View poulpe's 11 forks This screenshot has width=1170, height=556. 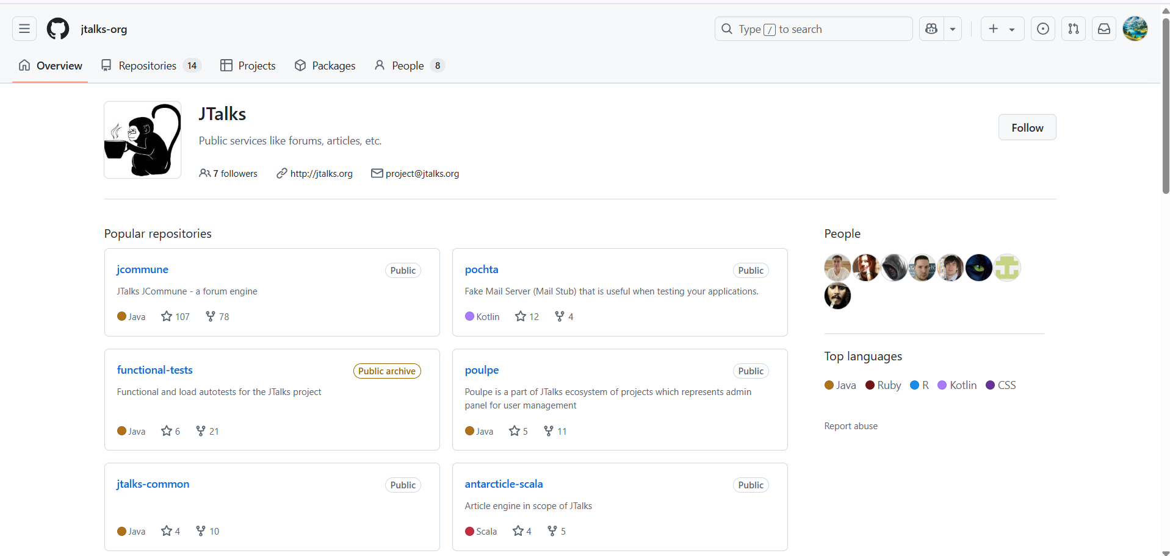point(555,431)
